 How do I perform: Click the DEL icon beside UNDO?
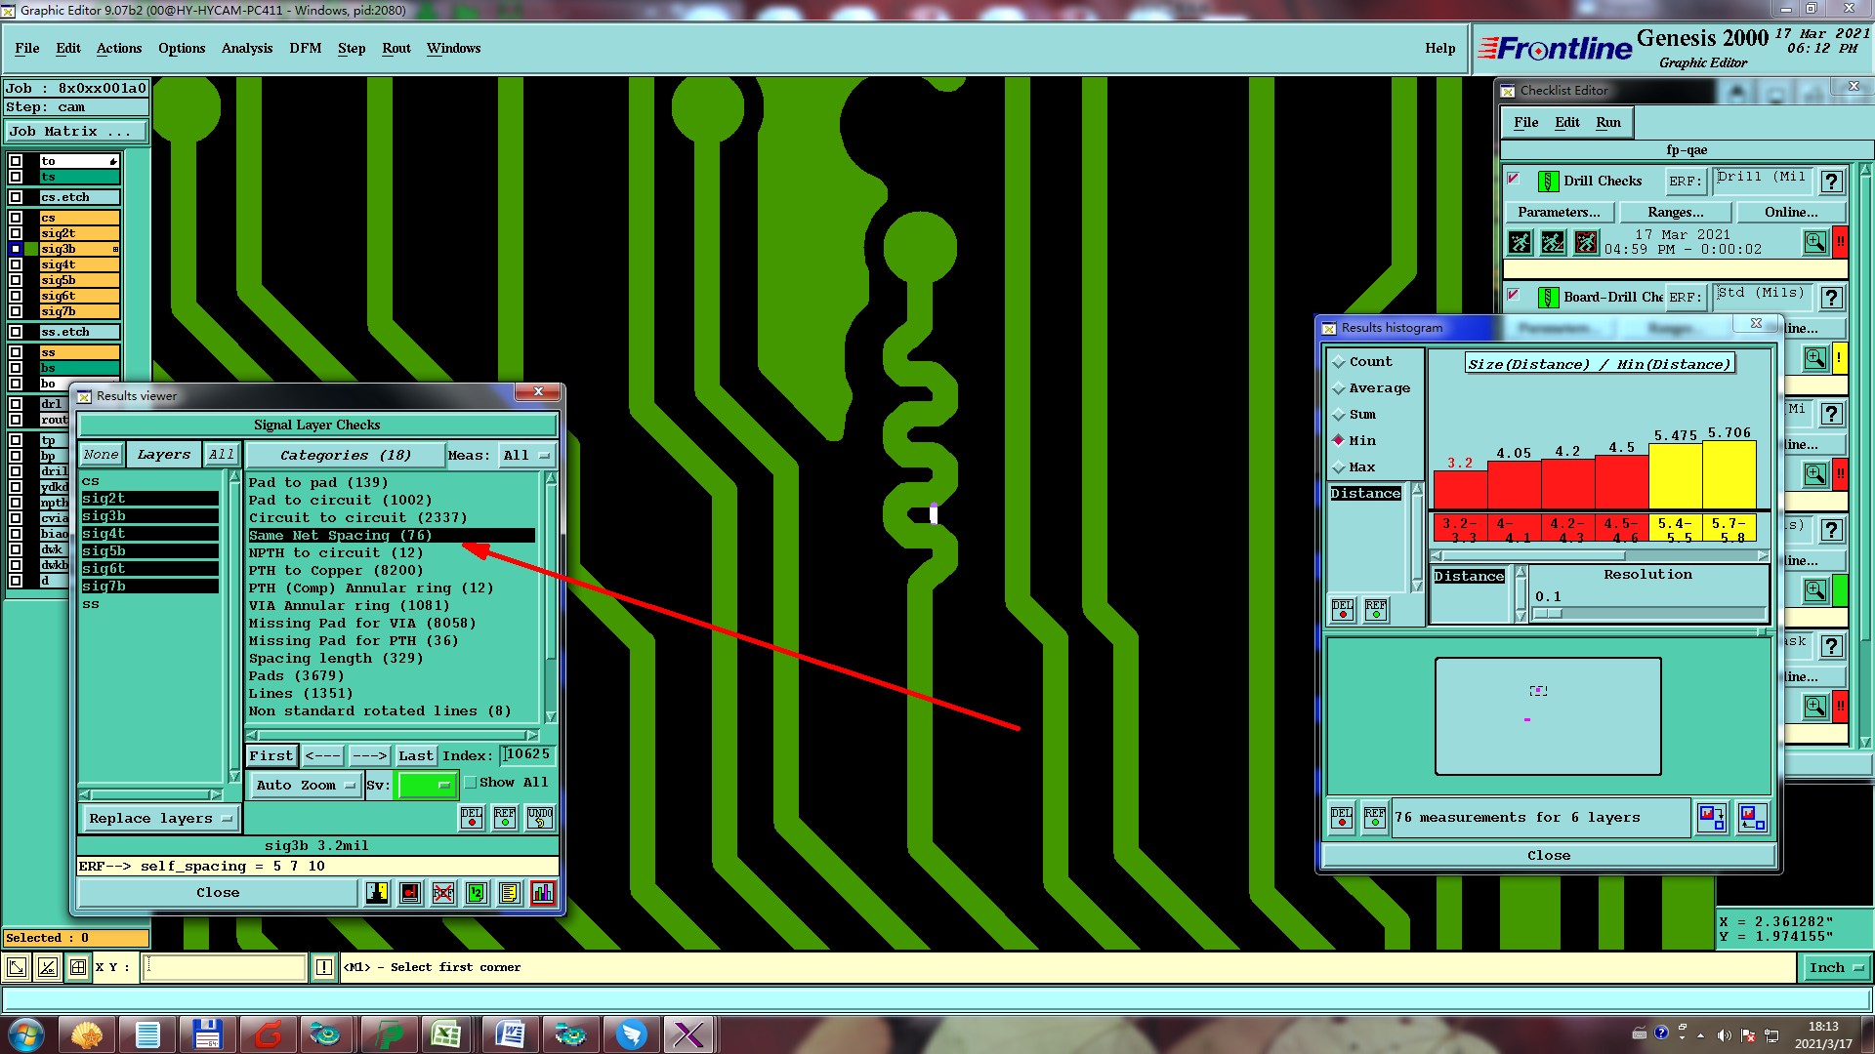(x=472, y=818)
